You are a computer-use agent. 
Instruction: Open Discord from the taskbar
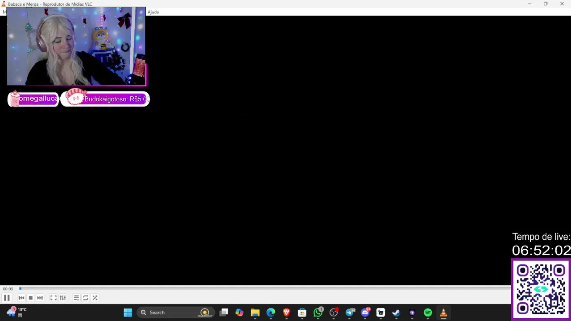(365, 313)
